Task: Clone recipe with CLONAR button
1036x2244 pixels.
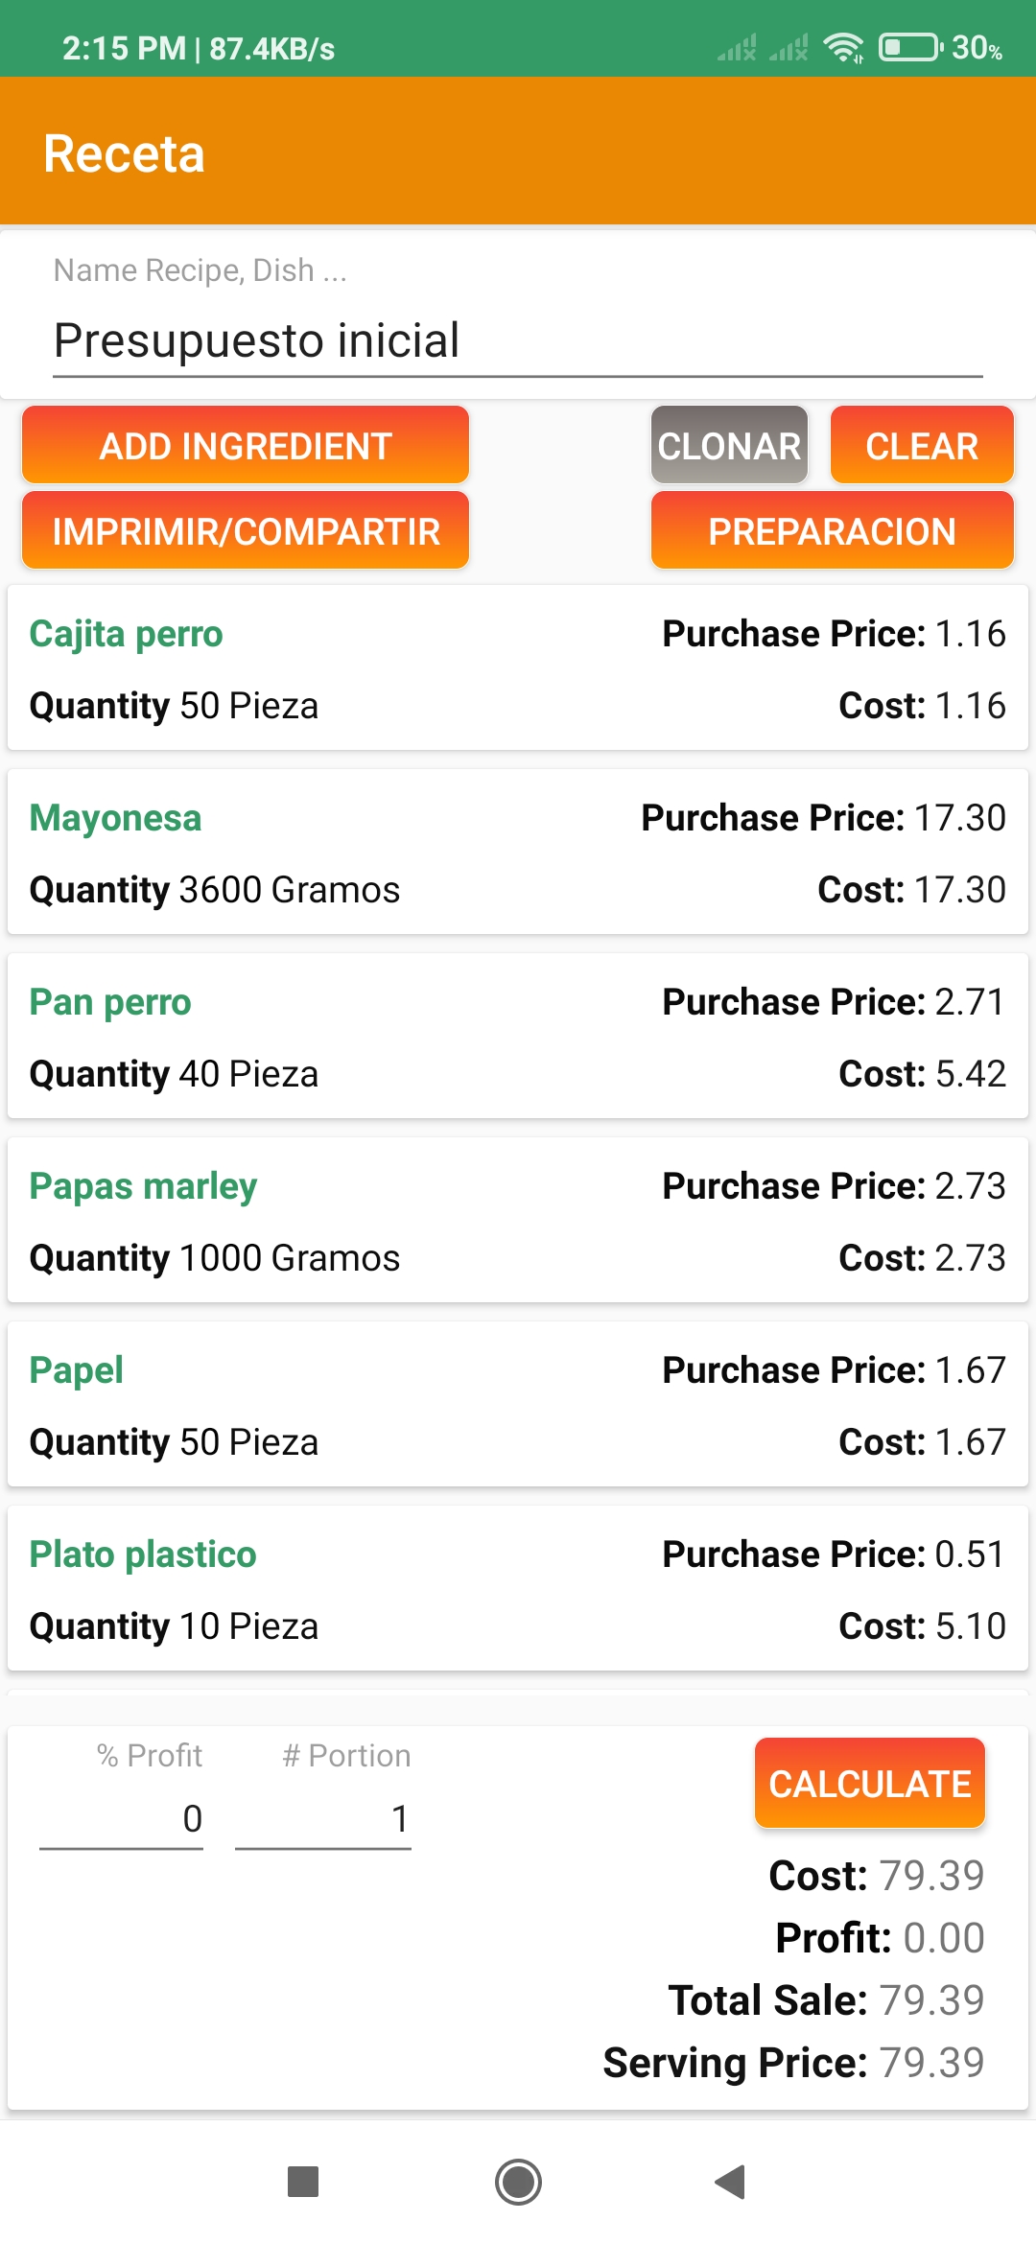Action: [x=729, y=446]
